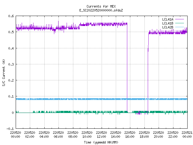The width and height of the screenshot is (193, 145).
Task: Click the x-axis tick "220520 14:00"
Action: pos(115,135)
